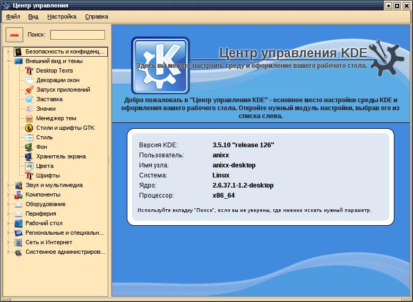Select Стили и шрифты GTK label
The width and height of the screenshot is (413, 302).
pos(65,128)
